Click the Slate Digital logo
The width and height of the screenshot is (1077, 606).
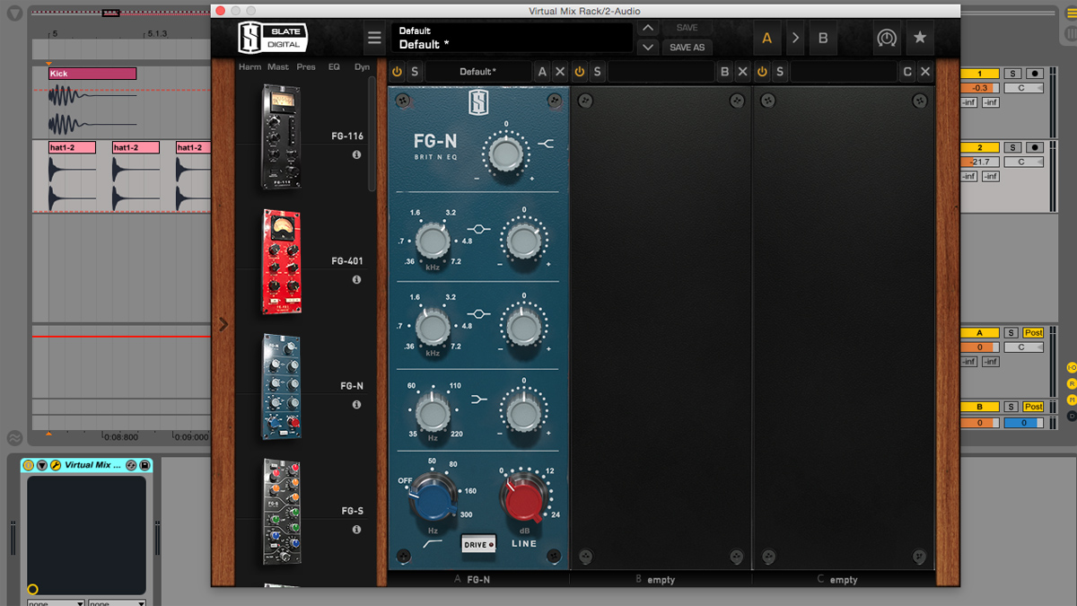point(273,39)
